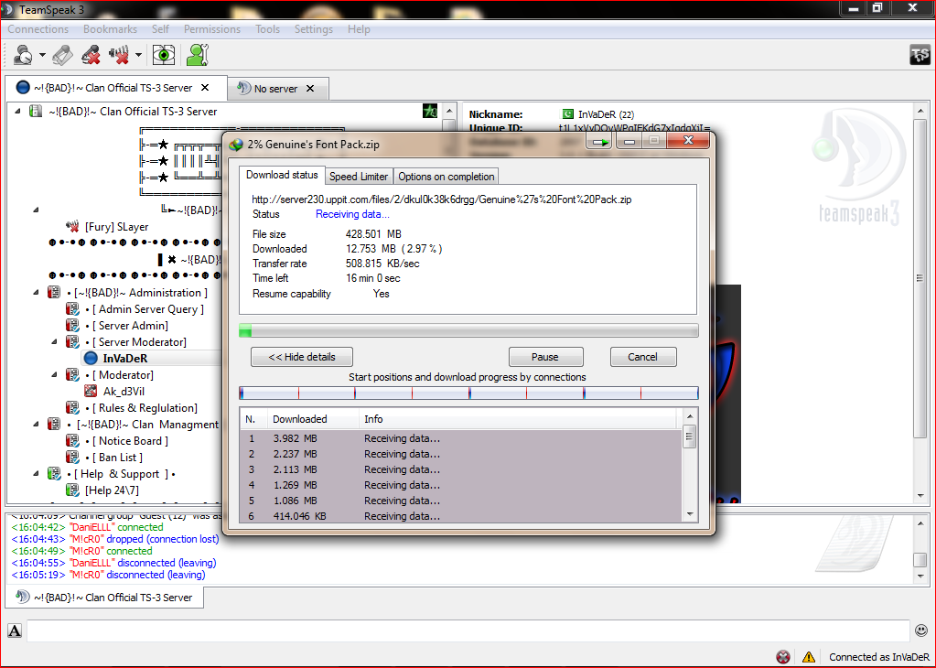Click the text format A icon
The image size is (936, 668).
(15, 630)
